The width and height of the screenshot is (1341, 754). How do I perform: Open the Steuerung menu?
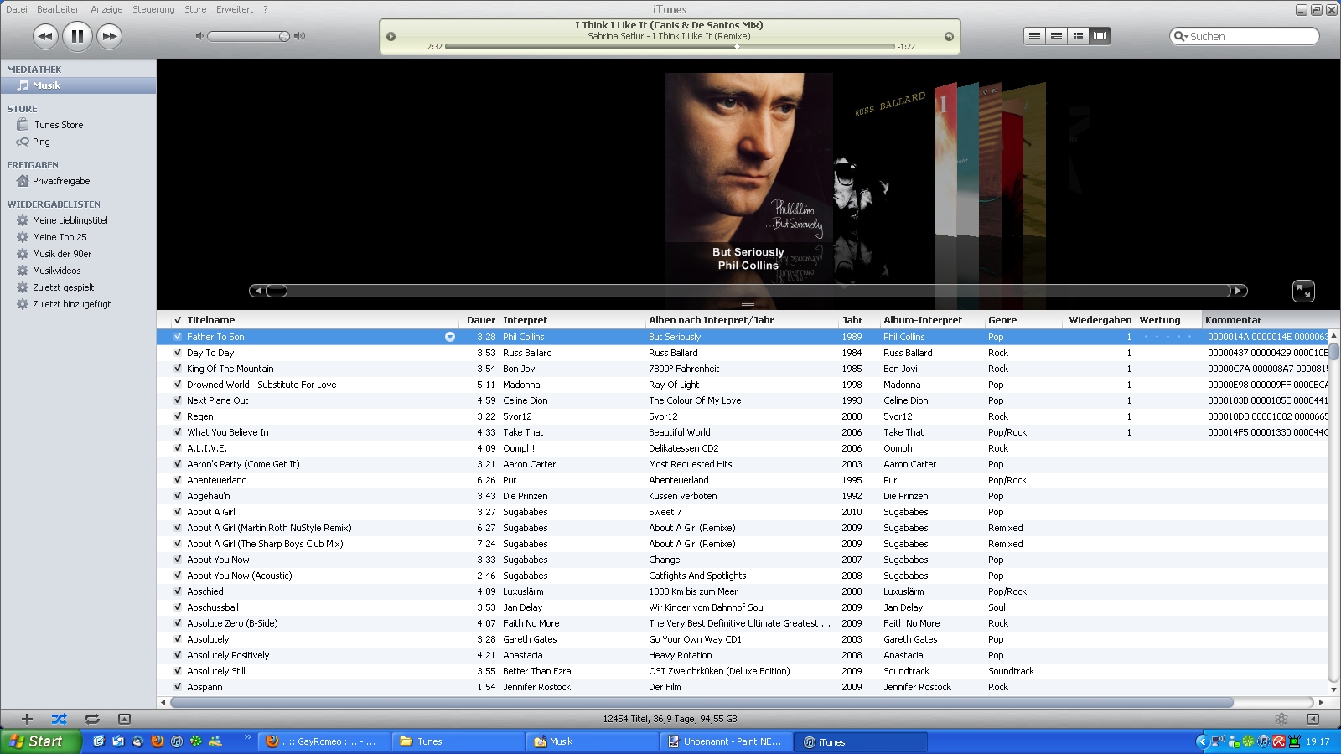coord(153,9)
